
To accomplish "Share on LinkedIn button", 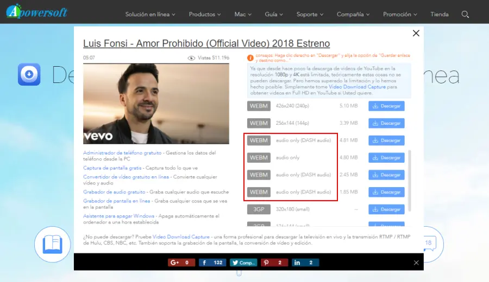I will click(x=305, y=262).
